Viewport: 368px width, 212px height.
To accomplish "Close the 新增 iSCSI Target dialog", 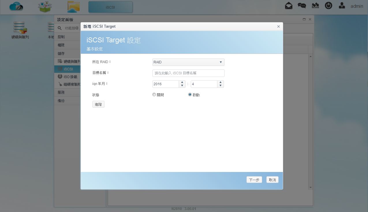I will pyautogui.click(x=279, y=26).
